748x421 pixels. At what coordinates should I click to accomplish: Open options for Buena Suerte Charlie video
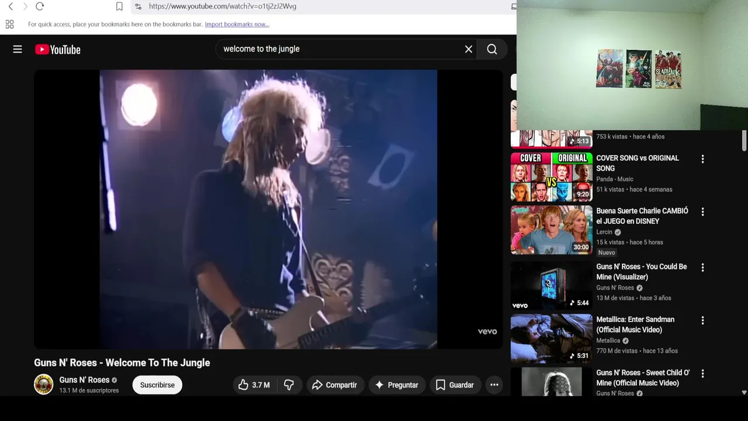coord(702,212)
